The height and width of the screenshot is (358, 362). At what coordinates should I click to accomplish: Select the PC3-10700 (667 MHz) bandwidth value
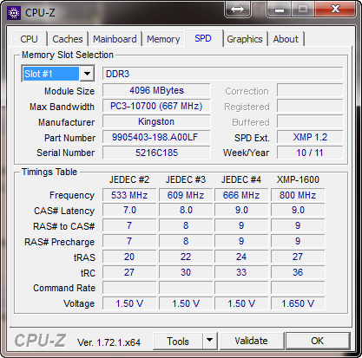(x=156, y=106)
